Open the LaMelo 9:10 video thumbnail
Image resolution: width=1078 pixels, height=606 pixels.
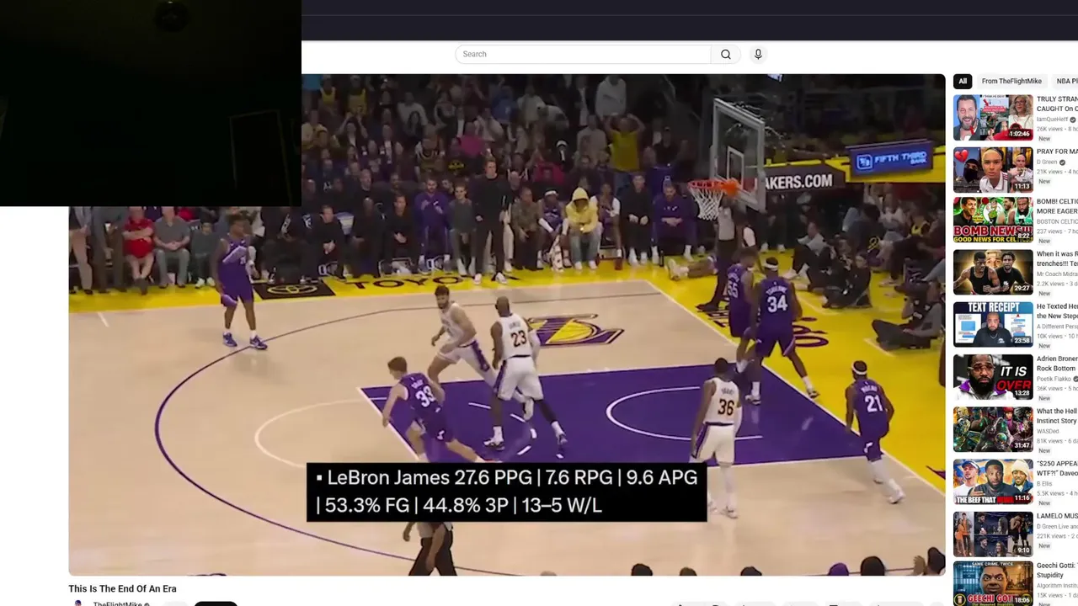pyautogui.click(x=993, y=534)
